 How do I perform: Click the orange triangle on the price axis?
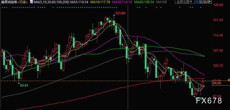pos(229,80)
